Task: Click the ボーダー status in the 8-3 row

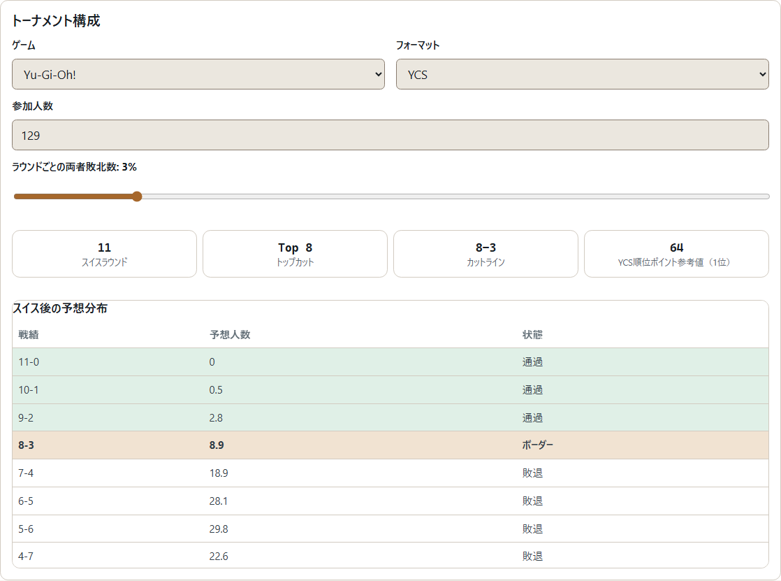Action: click(537, 445)
